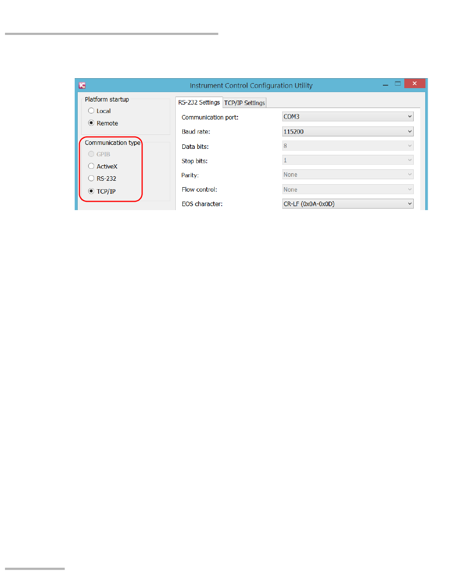Open the Data bits dropdown

(348, 146)
